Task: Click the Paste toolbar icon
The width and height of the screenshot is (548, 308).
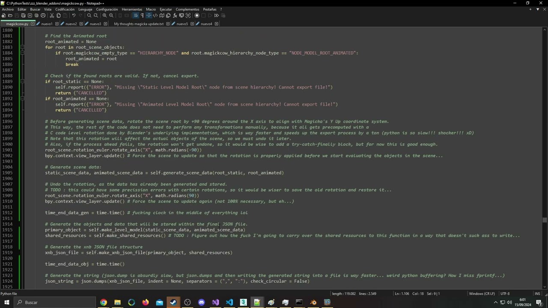Action: click(x=65, y=15)
